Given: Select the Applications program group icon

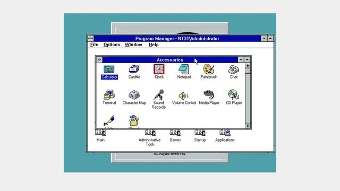Looking at the screenshot, I should pos(225,133).
